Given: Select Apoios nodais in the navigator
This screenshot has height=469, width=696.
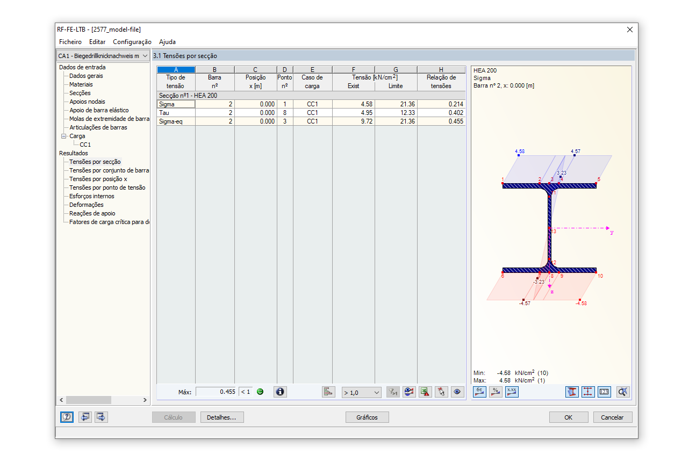Looking at the screenshot, I should (87, 102).
